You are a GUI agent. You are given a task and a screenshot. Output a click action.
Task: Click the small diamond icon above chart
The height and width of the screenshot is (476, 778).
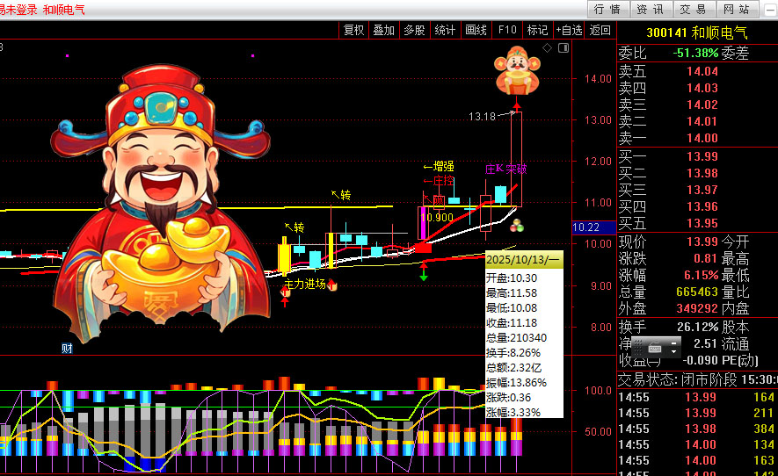tap(547, 47)
